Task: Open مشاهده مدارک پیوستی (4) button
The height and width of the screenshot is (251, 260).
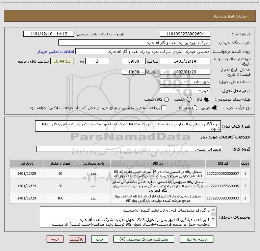Action: coord(144,239)
